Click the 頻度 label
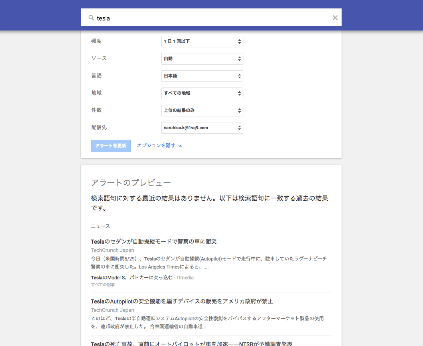This screenshot has width=423, height=346. tap(96, 41)
